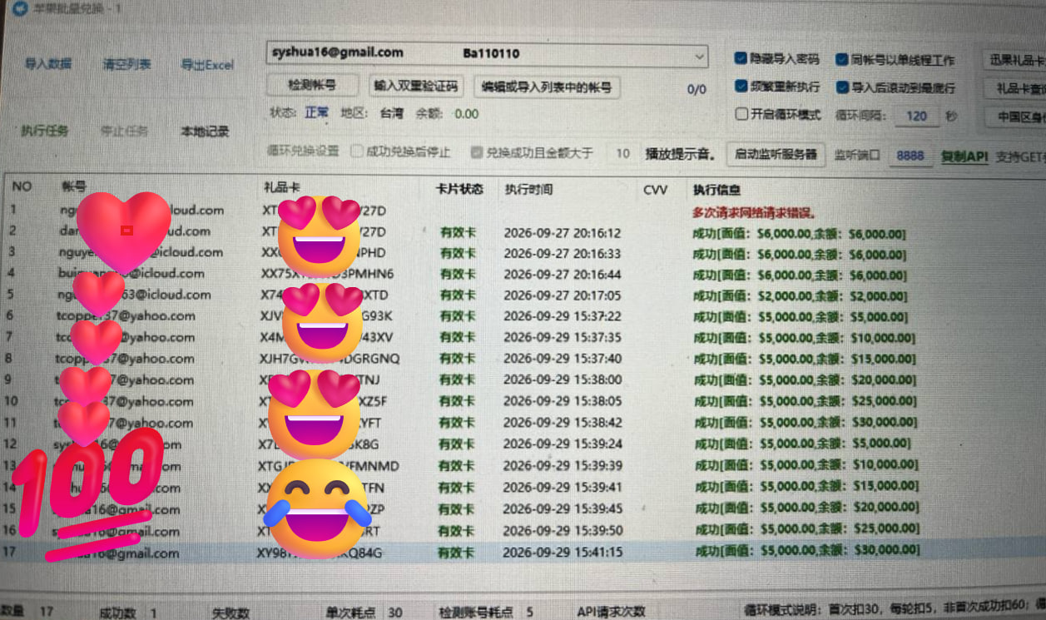Start the run with 执行任务

click(x=44, y=131)
